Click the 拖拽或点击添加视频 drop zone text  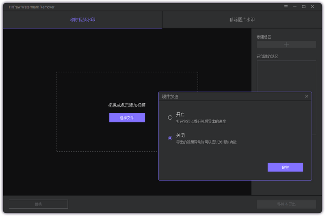coord(127,105)
